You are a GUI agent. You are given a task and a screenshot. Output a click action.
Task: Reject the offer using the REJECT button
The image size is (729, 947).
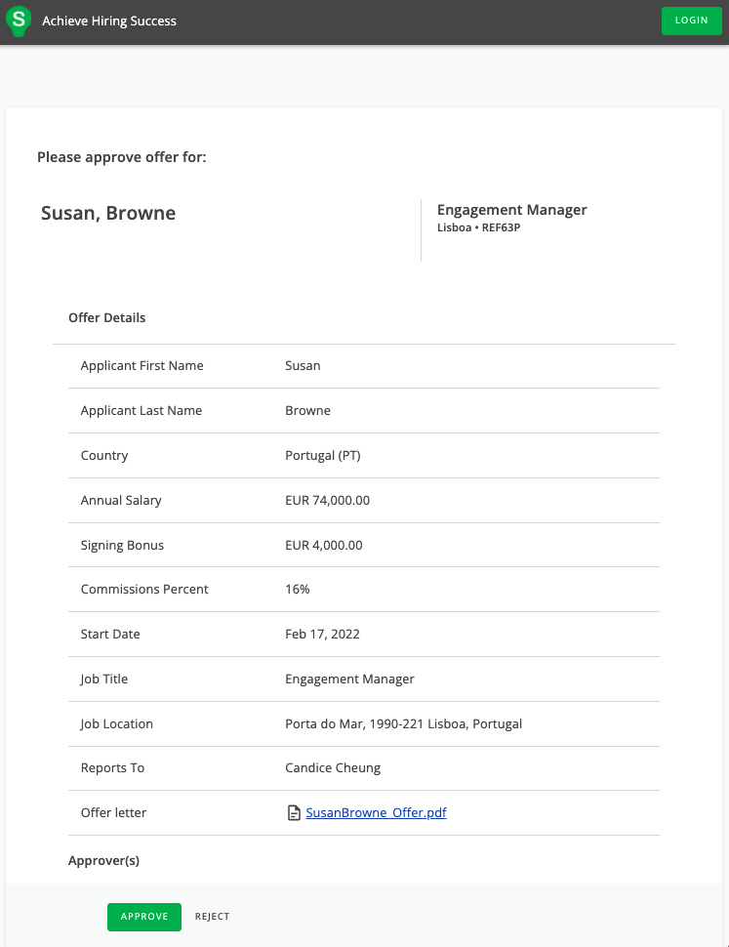point(212,917)
